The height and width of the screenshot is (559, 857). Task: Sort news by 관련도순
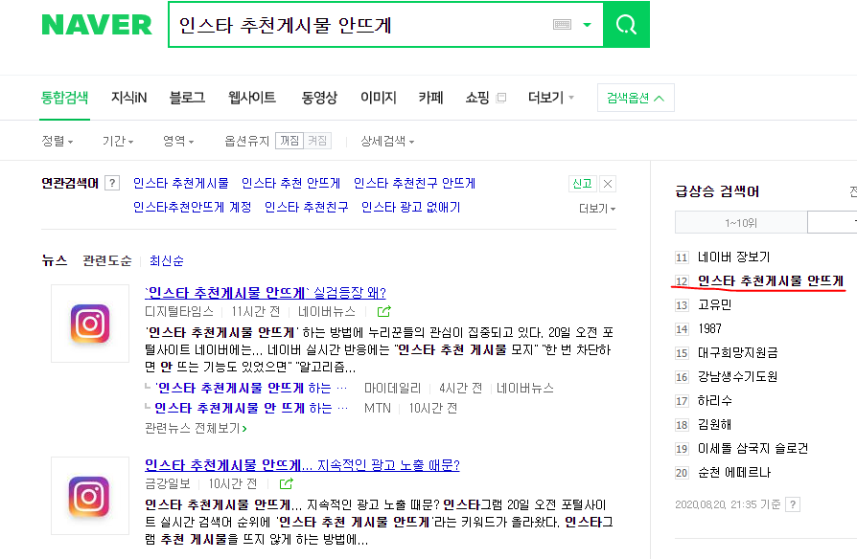click(x=107, y=260)
